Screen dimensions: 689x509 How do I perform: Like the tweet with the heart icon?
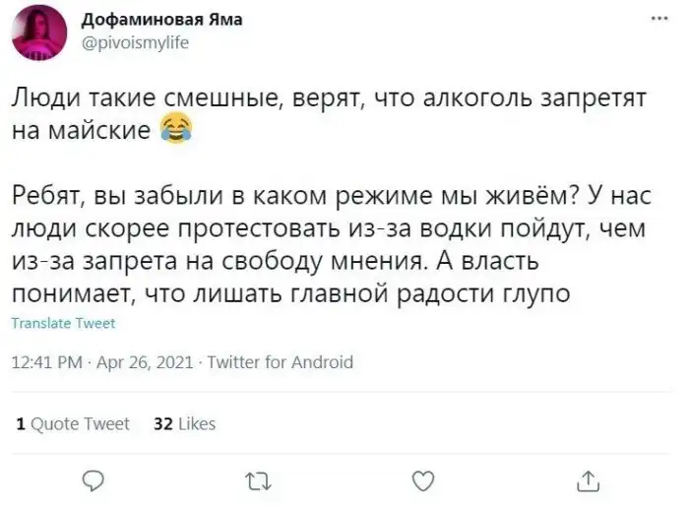point(423,480)
